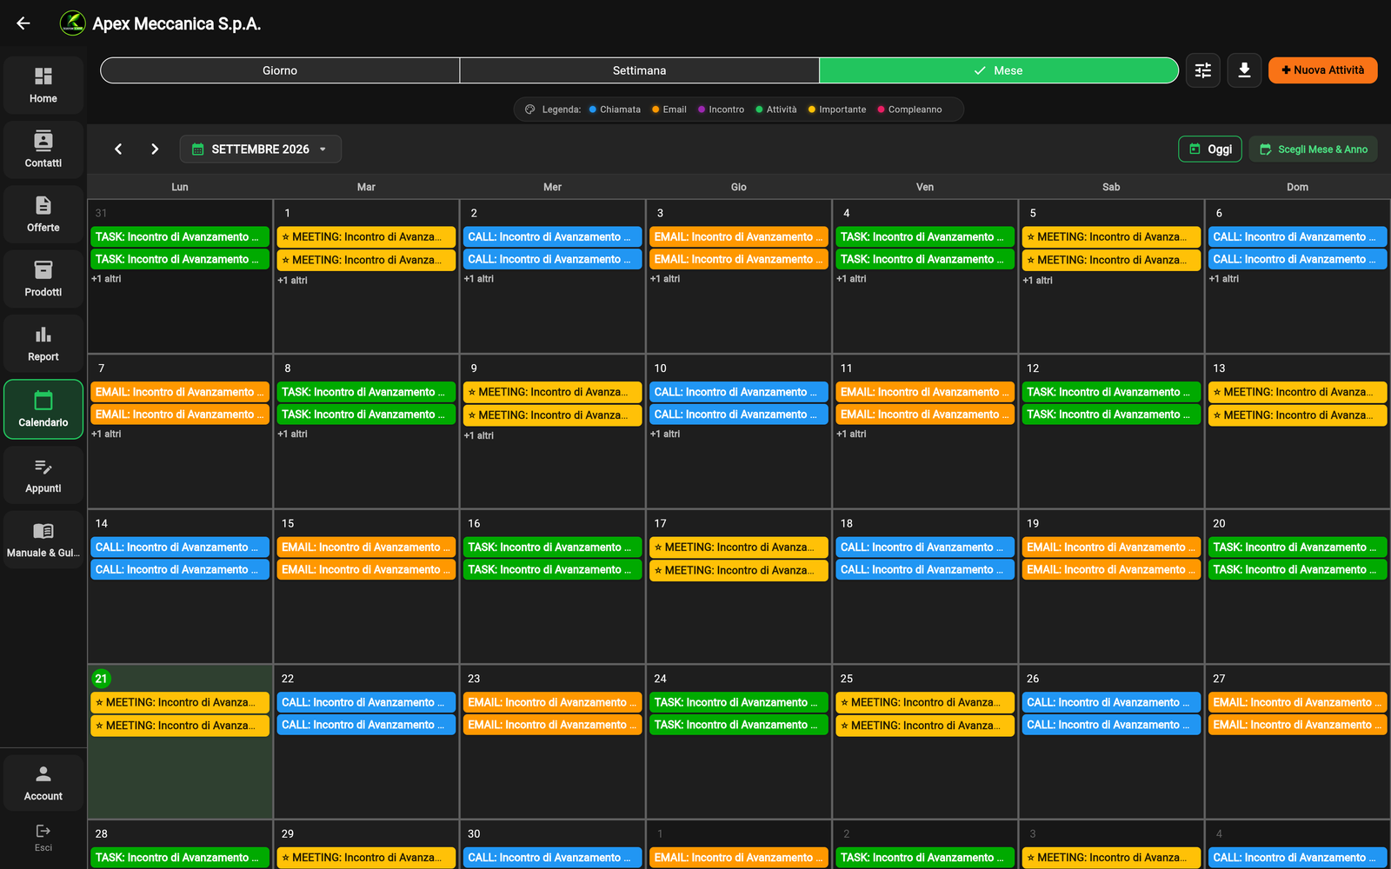The width and height of the screenshot is (1391, 869).
Task: Click the Gio column header
Action: point(739,187)
